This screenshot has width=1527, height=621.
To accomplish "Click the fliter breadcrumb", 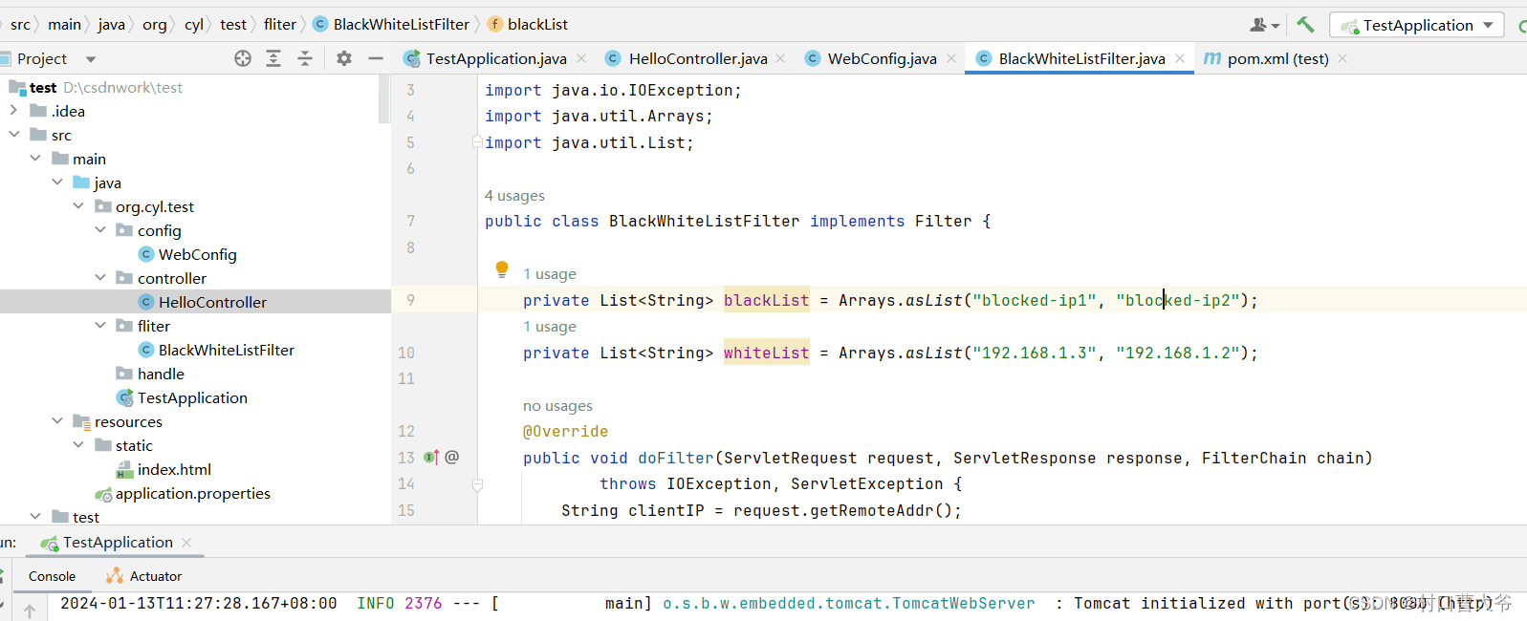I will (280, 25).
